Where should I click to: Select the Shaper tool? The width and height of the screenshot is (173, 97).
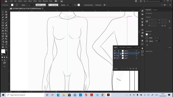point(3,25)
